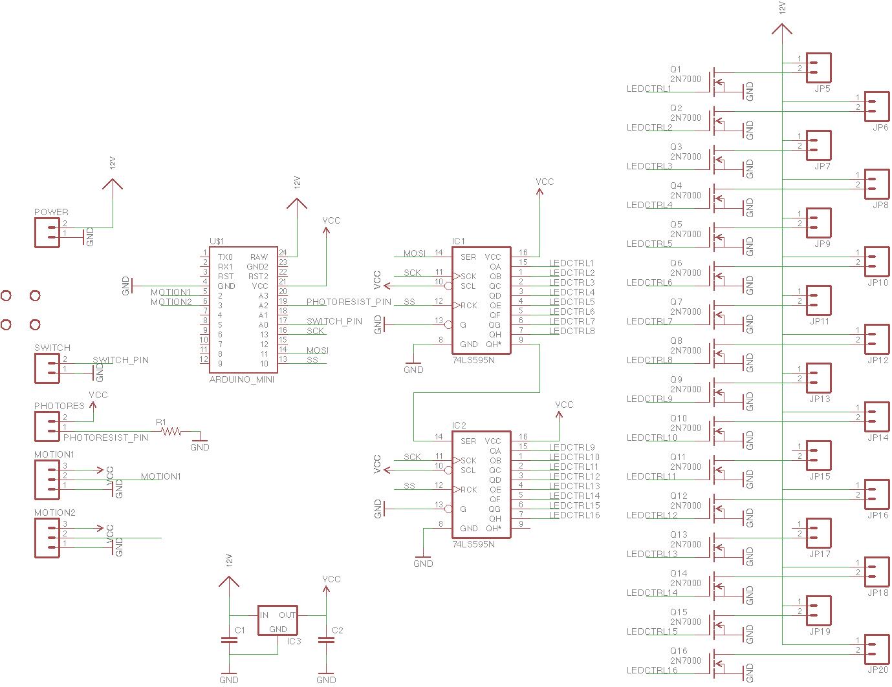Click the R1 resistor symbol

[x=171, y=431]
